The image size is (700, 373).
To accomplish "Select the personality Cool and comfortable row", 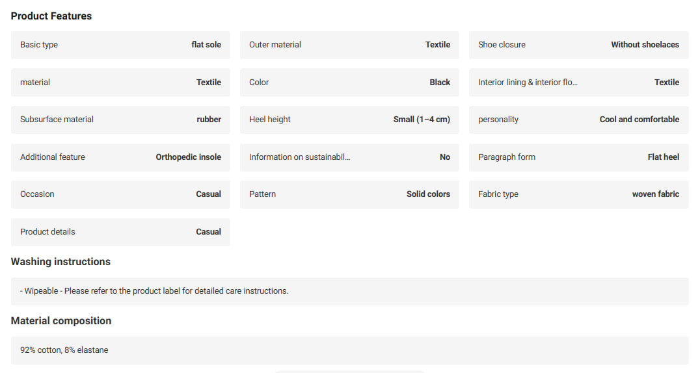I will coord(578,120).
